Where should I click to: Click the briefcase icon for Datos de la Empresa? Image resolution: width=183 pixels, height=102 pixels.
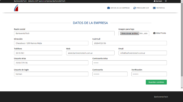(x=108, y=8)
